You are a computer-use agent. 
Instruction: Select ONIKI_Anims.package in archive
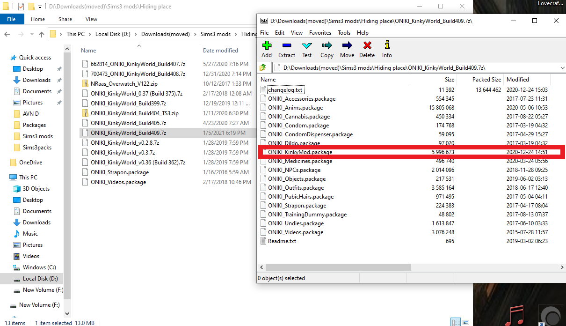(295, 108)
